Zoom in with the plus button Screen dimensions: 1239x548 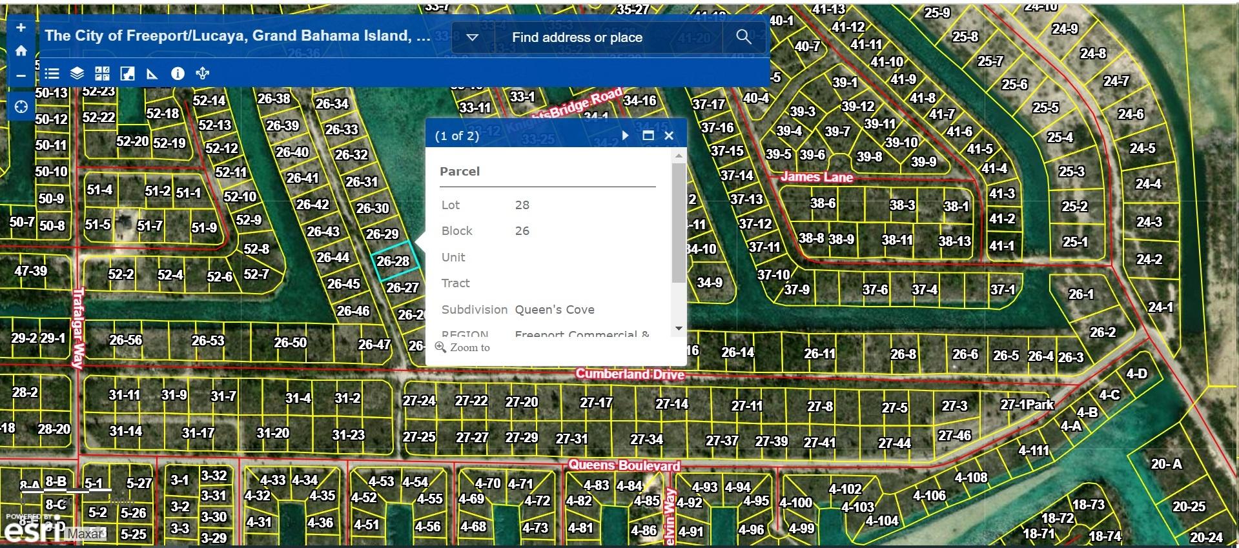(21, 28)
